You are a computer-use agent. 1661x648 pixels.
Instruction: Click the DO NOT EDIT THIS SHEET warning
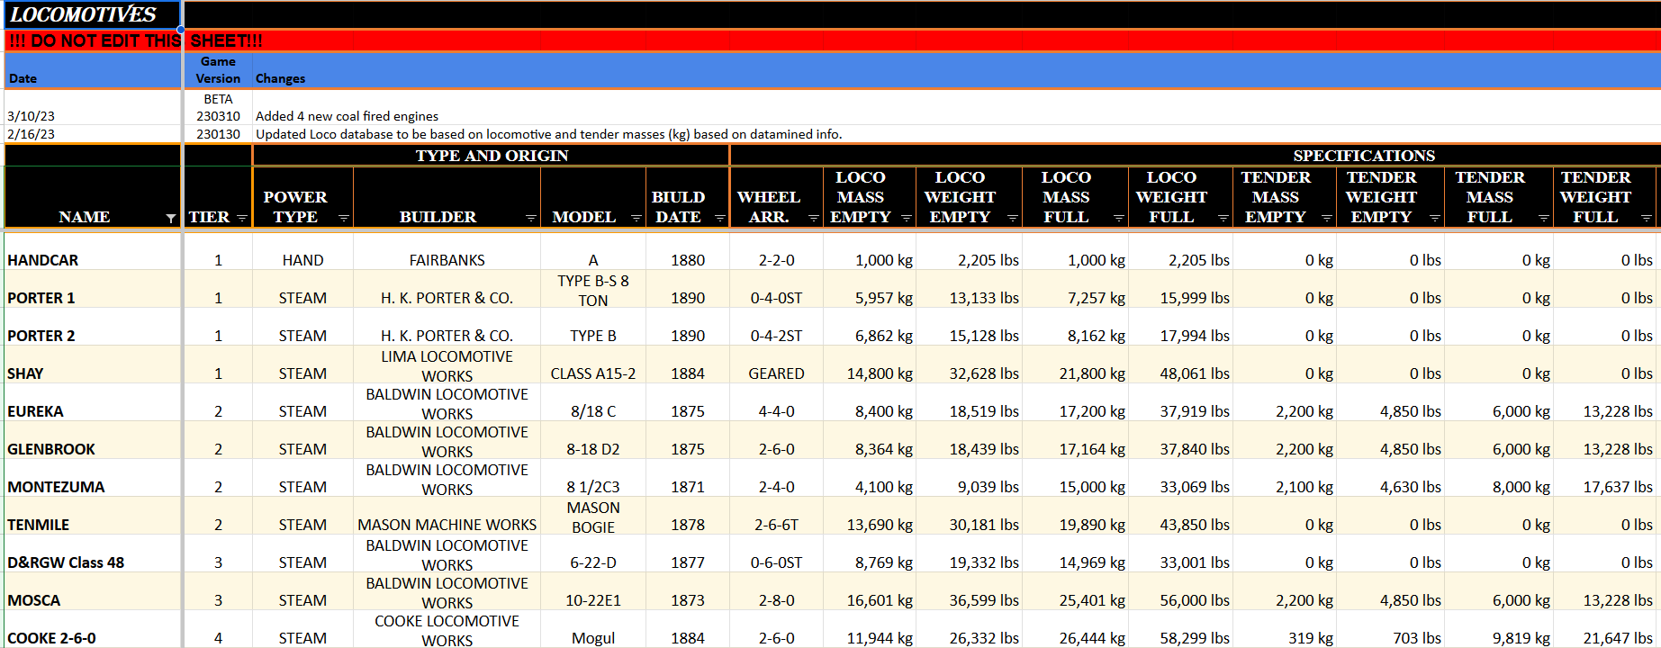(136, 40)
